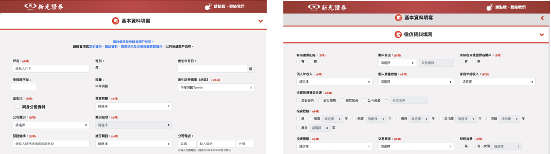Open the 期貨 years dropdown
This screenshot has width=551, height=154.
coord(376,119)
